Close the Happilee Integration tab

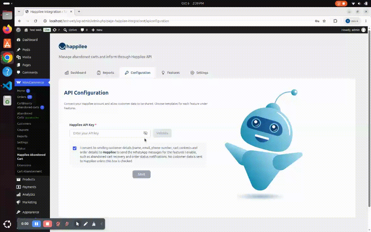pos(71,12)
